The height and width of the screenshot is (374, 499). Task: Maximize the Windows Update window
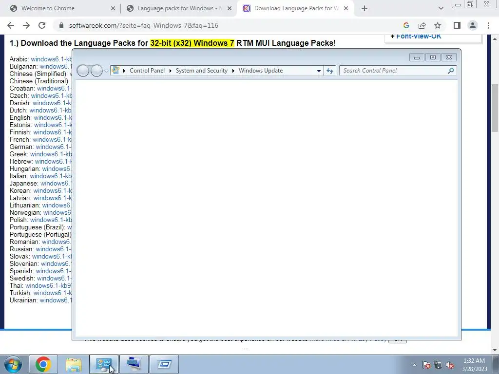pyautogui.click(x=433, y=57)
